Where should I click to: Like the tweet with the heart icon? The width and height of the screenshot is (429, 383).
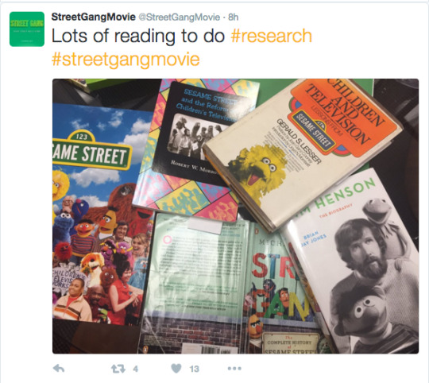click(x=176, y=368)
